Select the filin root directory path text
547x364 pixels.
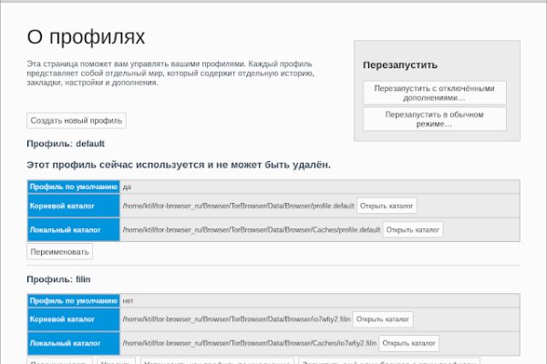tap(235, 320)
